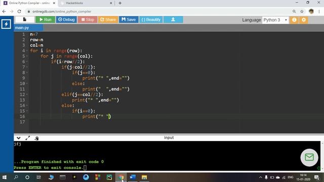Click the Stop button
324x182 pixels.
coord(88,20)
